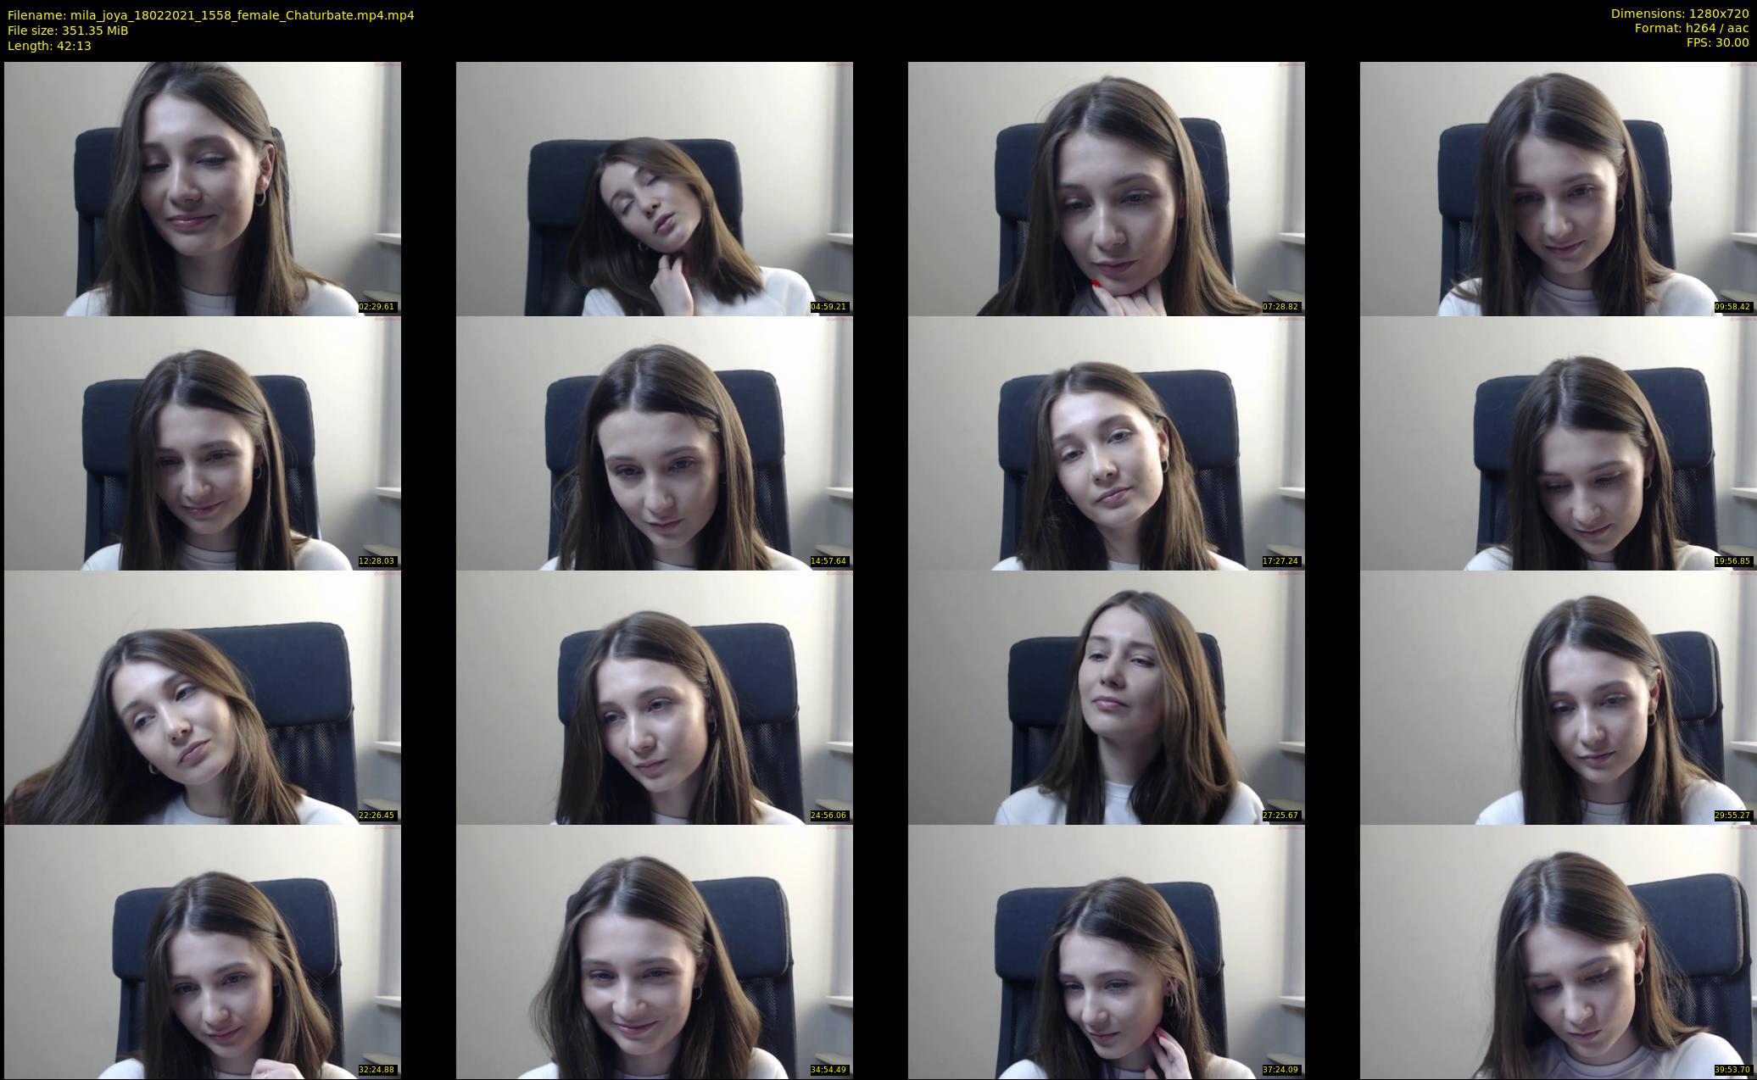Select the frame at 27:25.67
The image size is (1757, 1080).
pos(1106,697)
